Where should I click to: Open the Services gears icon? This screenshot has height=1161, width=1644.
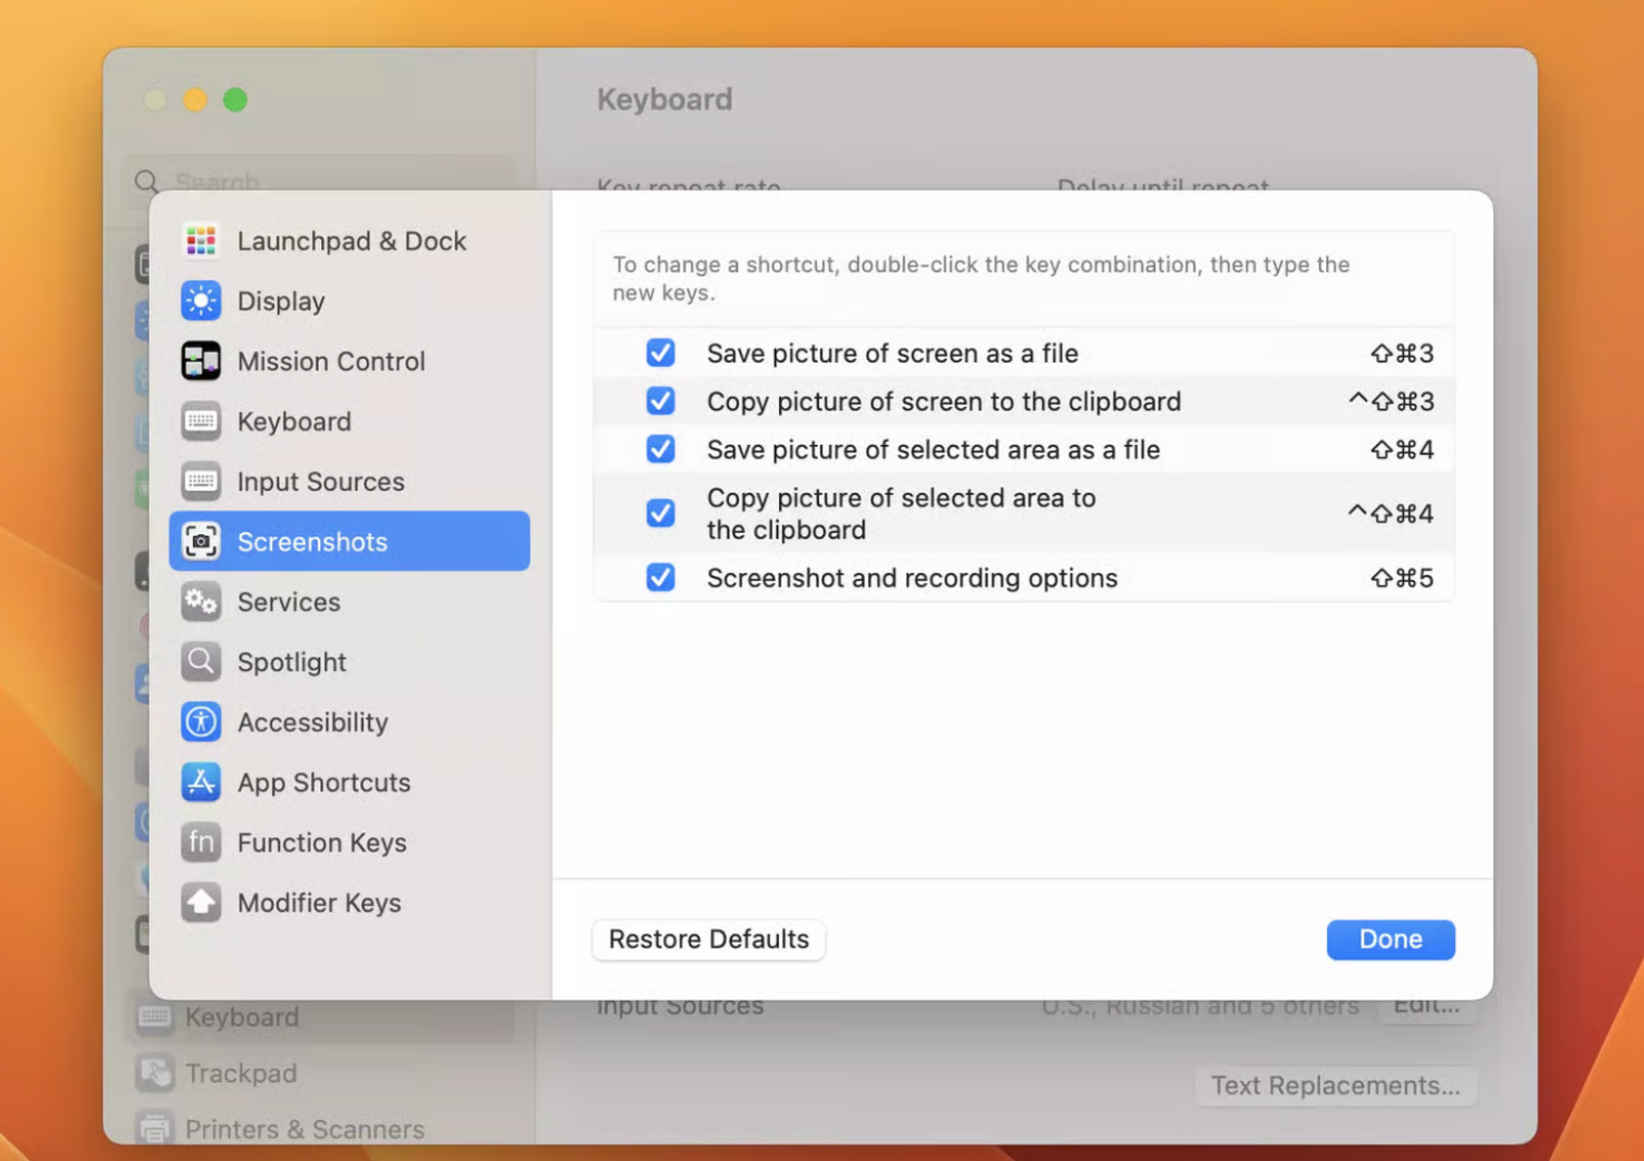coord(201,602)
